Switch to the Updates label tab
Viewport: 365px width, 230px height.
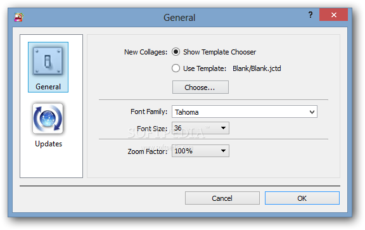click(x=48, y=144)
